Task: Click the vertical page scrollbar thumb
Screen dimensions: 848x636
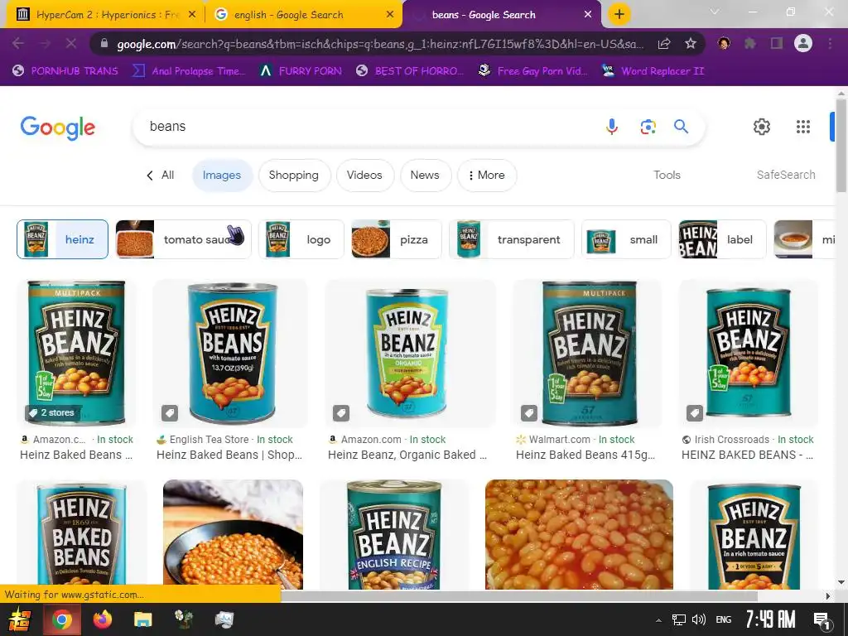Action: click(841, 145)
